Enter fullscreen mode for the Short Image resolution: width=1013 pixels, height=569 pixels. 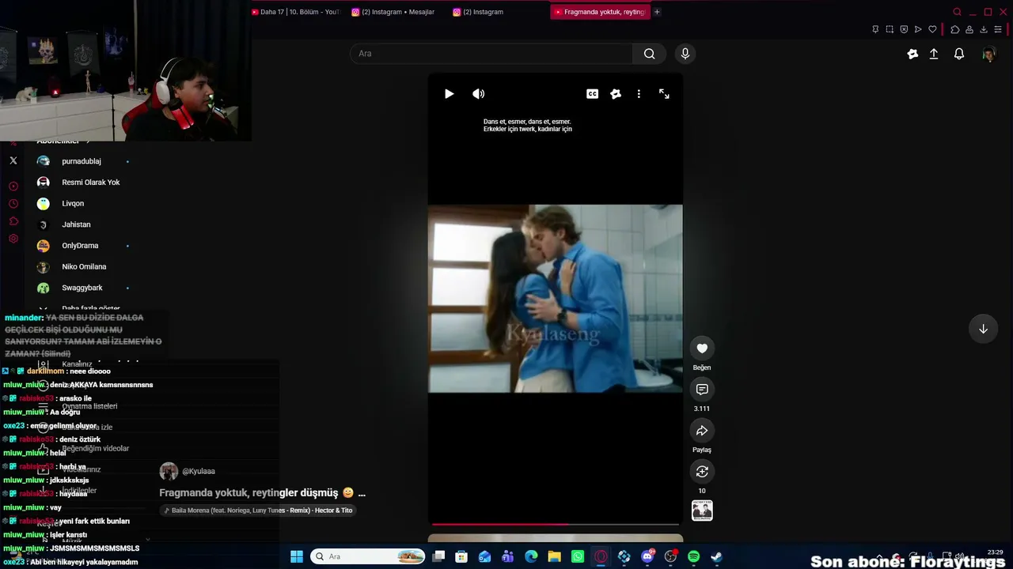coord(664,94)
